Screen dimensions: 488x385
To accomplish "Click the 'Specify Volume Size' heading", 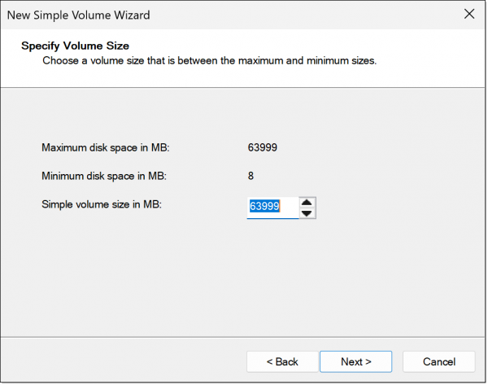I will click(75, 46).
